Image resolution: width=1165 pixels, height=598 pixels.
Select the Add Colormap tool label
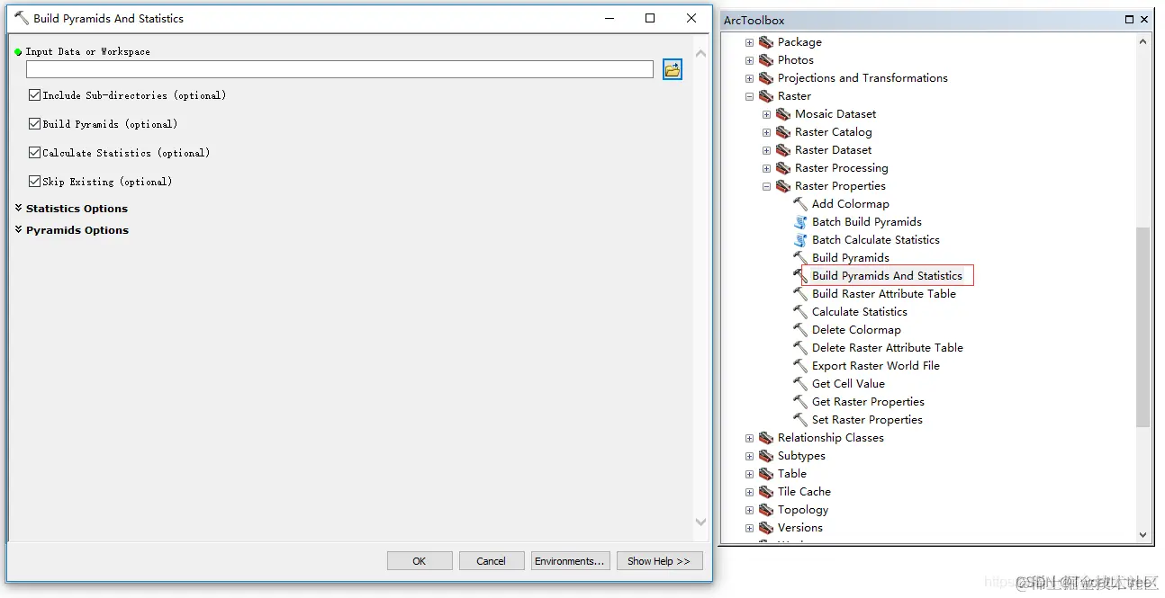click(x=850, y=204)
